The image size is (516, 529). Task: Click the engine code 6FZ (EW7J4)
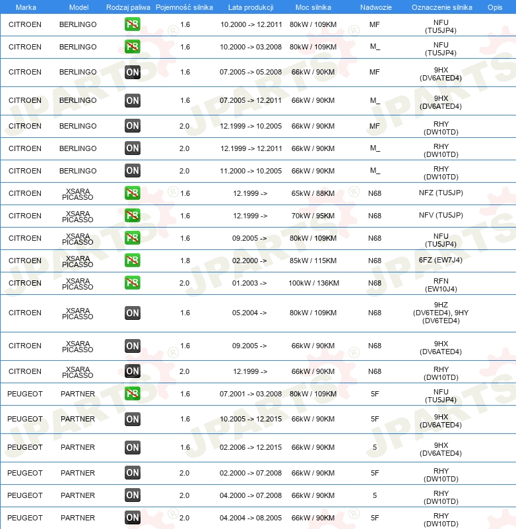click(x=441, y=260)
